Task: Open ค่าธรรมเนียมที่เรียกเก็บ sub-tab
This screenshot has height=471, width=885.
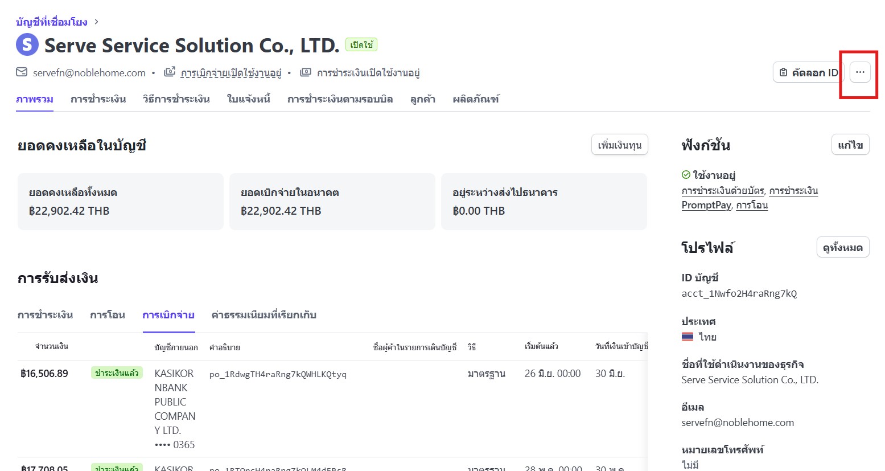Action: (264, 315)
